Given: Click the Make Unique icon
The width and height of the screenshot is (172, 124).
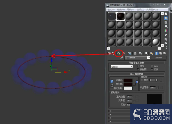Looking at the screenshot, I should [x=135, y=53].
